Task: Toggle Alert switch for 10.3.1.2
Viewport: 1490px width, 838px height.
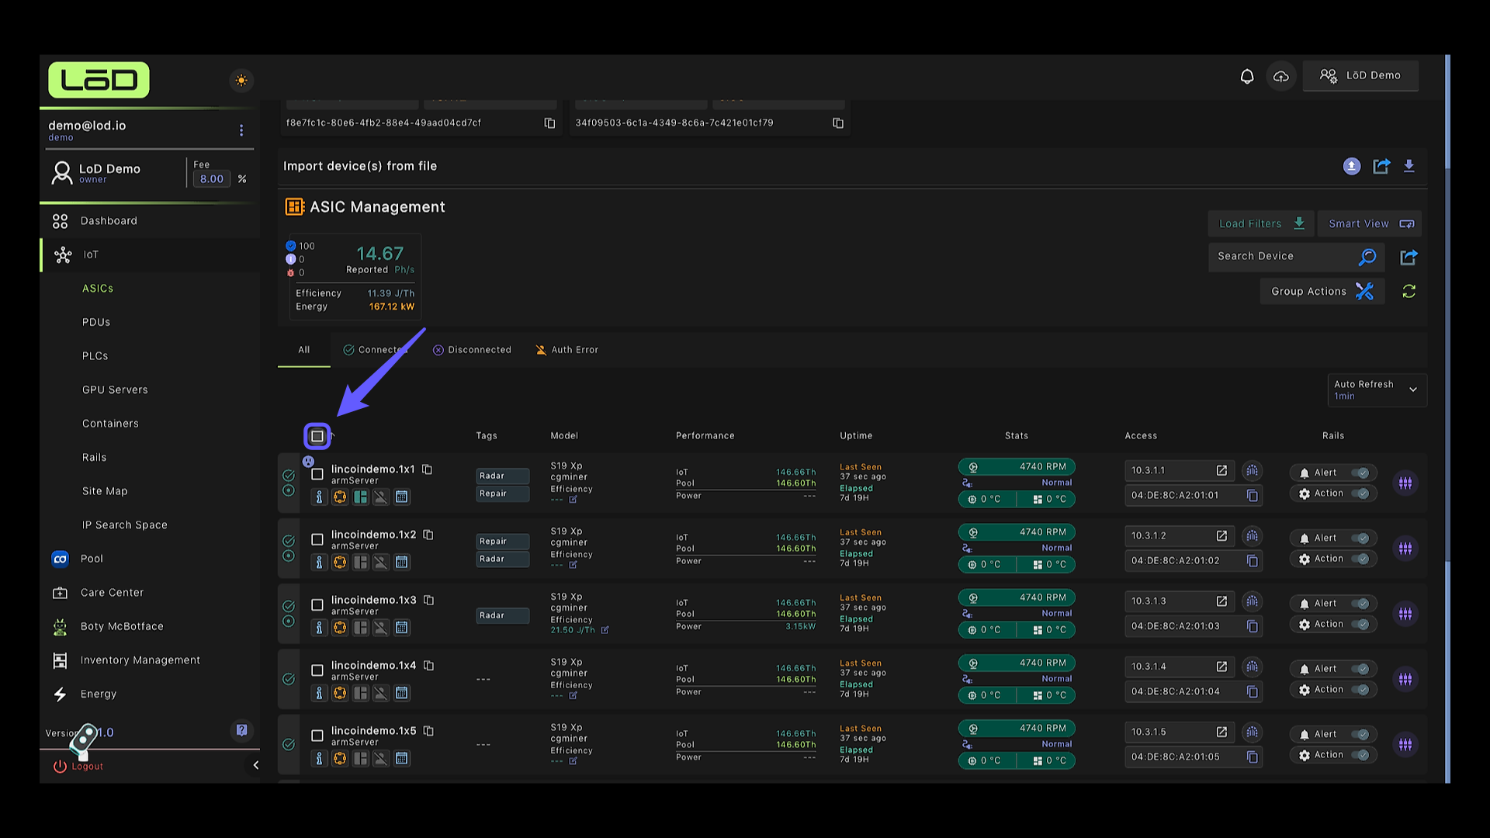Action: pyautogui.click(x=1360, y=538)
